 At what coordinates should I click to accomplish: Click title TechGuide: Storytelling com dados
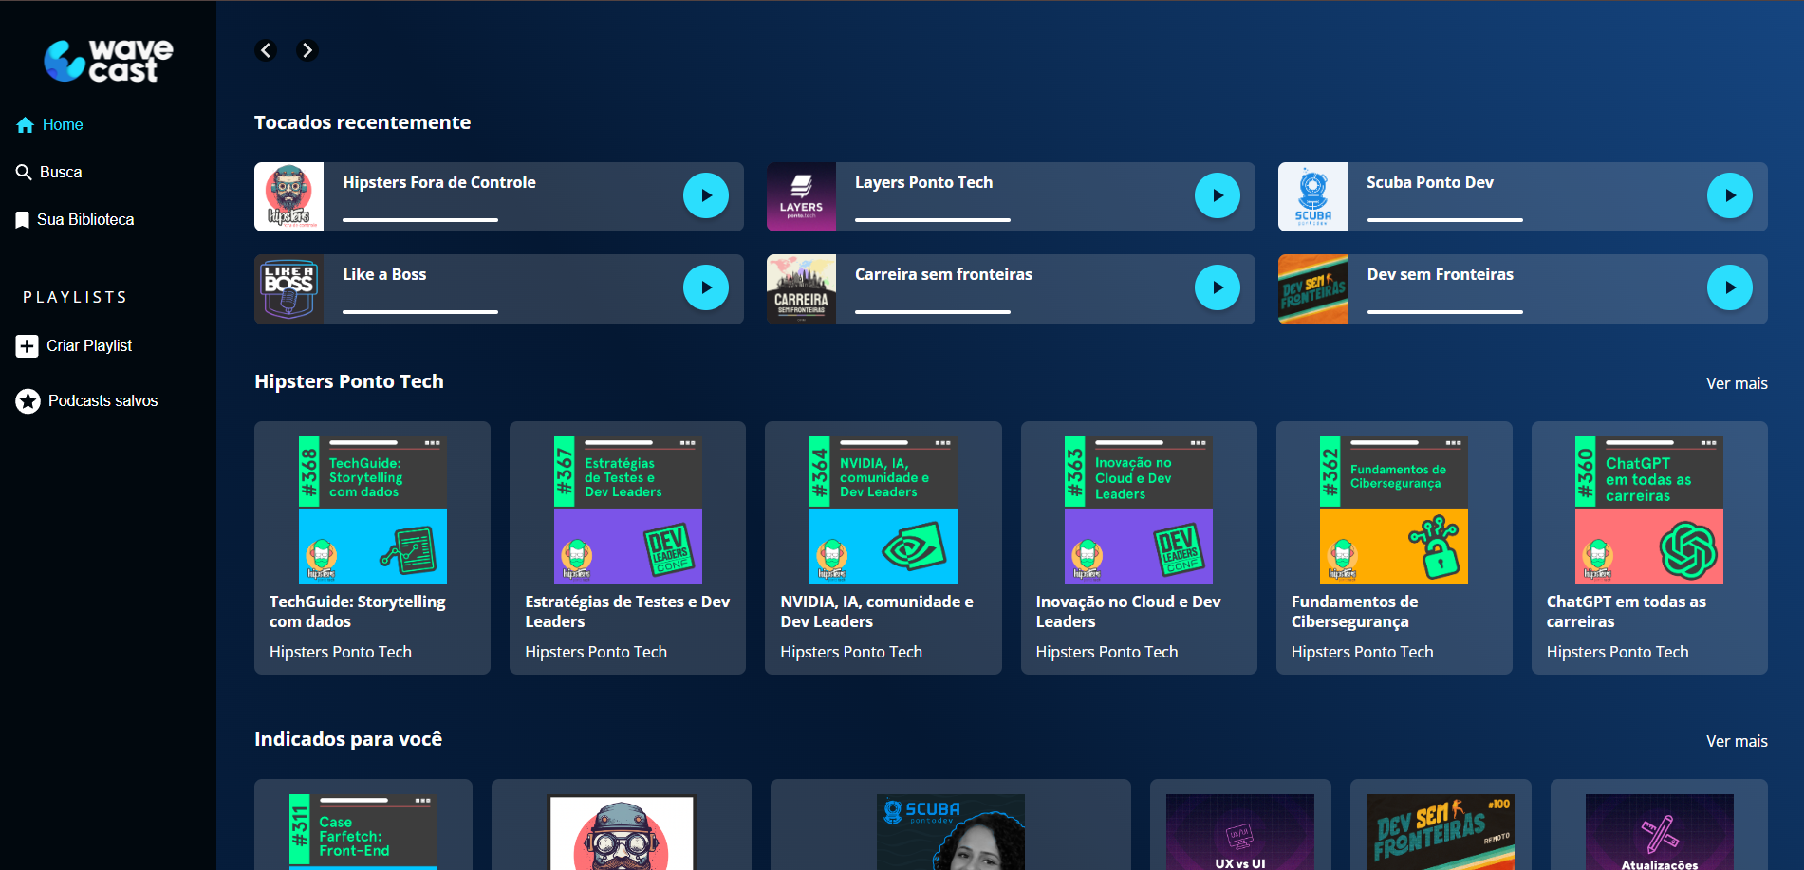point(358,612)
